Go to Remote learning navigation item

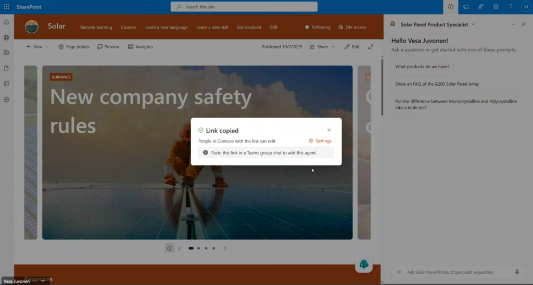tap(96, 27)
